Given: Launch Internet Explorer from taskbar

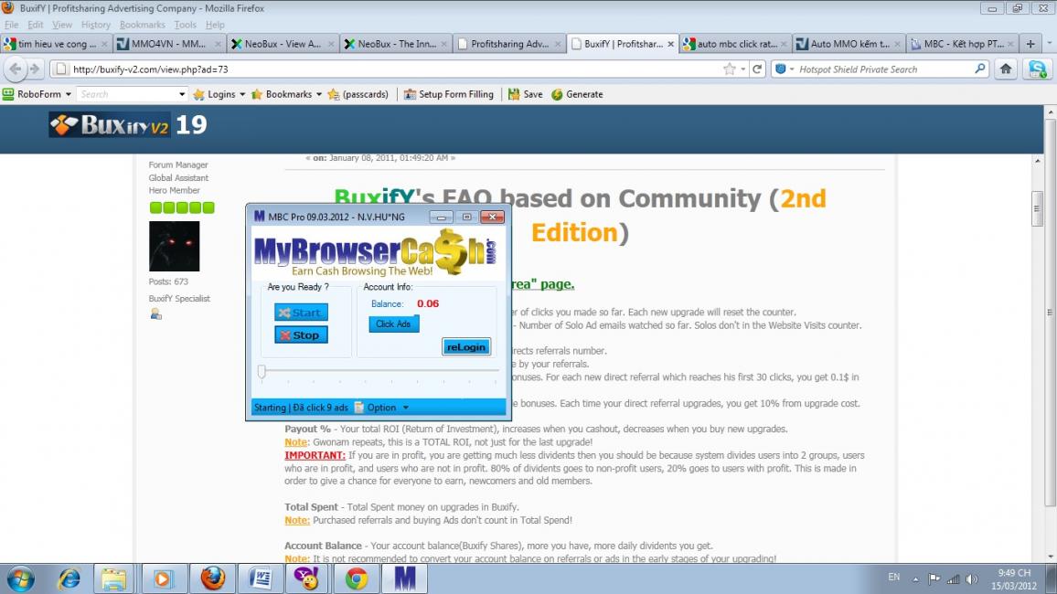Looking at the screenshot, I should [69, 578].
